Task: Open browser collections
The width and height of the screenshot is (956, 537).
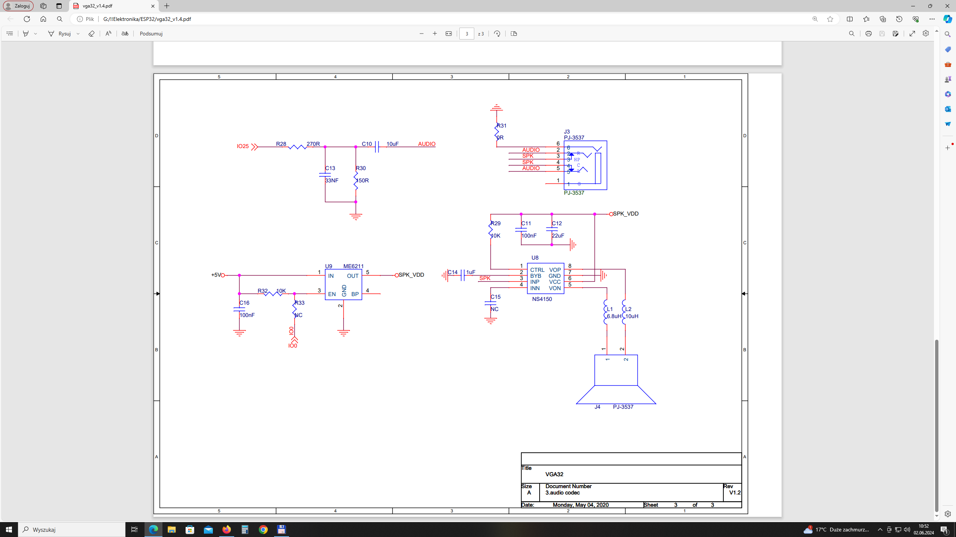Action: (883, 19)
